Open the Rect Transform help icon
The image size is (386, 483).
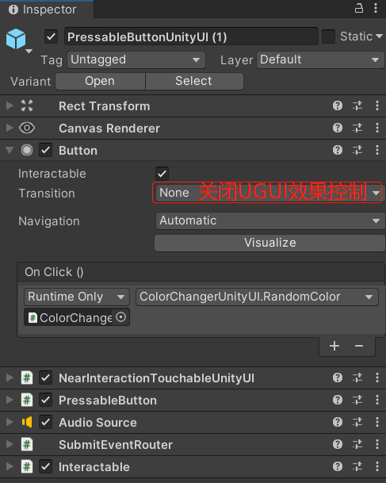[338, 105]
